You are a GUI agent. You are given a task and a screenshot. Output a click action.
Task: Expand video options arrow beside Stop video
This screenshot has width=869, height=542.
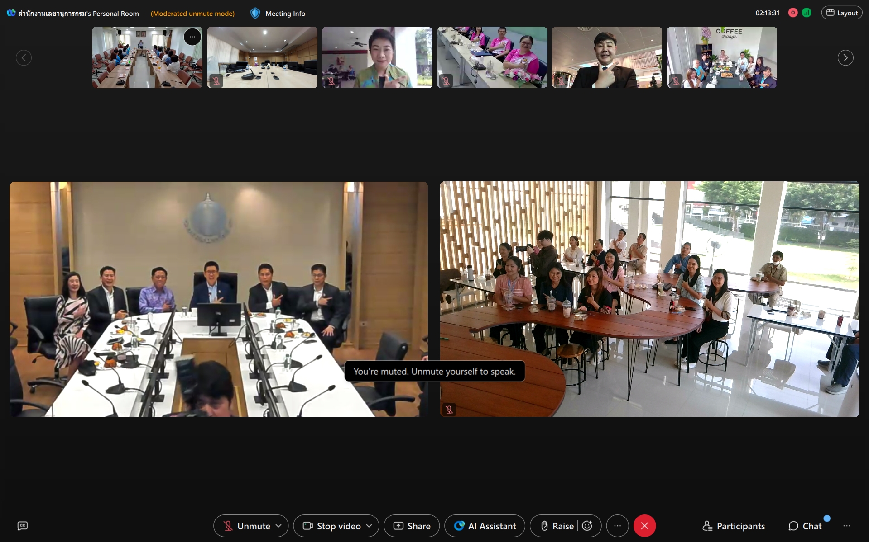click(x=369, y=526)
